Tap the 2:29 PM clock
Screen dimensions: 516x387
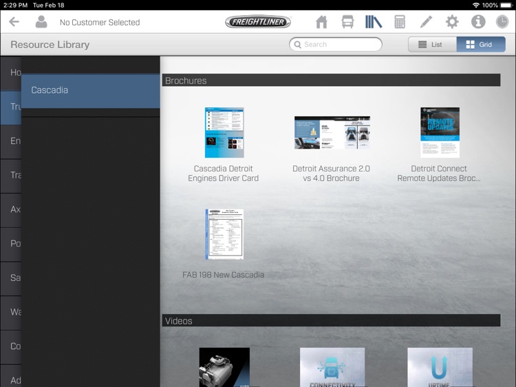(x=15, y=6)
